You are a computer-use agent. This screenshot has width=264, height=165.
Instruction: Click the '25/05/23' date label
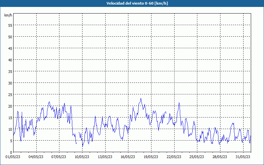click(197, 157)
